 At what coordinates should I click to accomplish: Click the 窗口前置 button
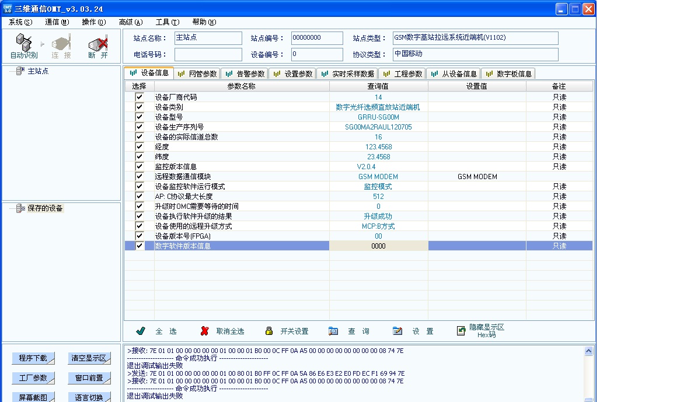89,378
